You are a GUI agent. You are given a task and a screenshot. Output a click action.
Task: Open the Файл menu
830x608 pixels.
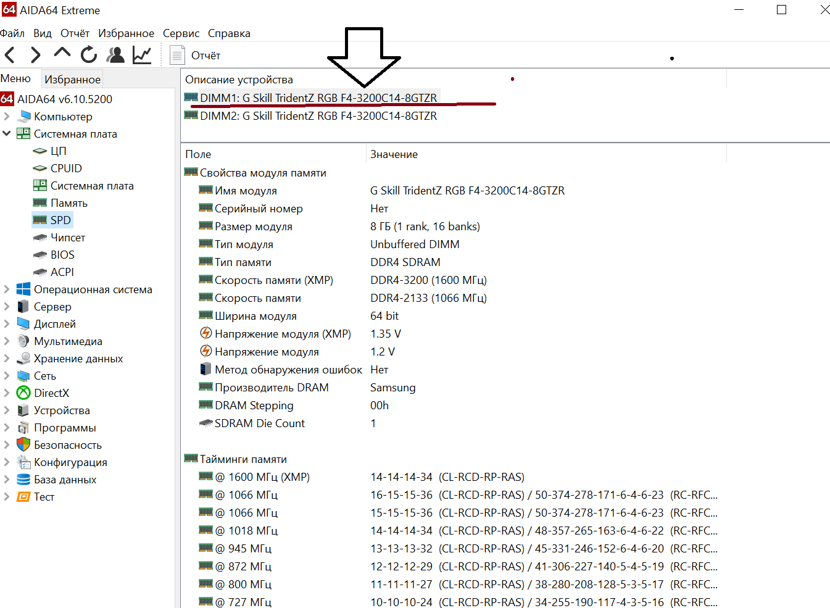coord(12,33)
